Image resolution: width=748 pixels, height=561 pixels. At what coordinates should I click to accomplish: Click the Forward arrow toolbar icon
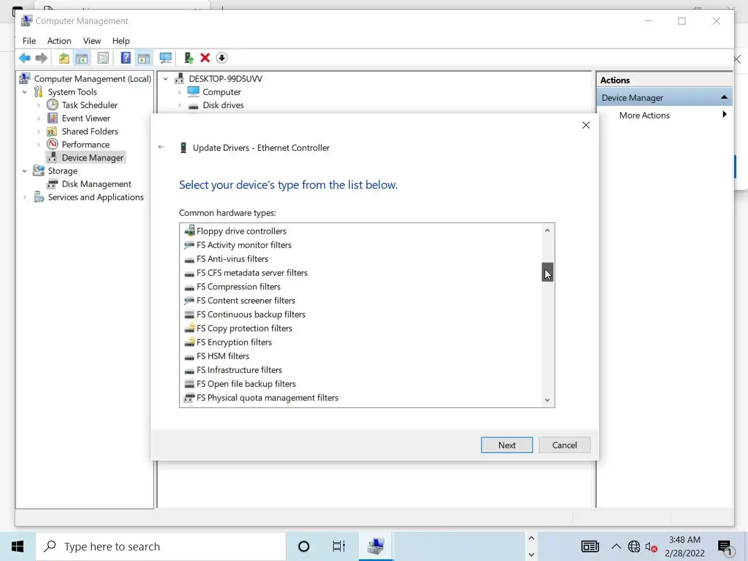(41, 58)
